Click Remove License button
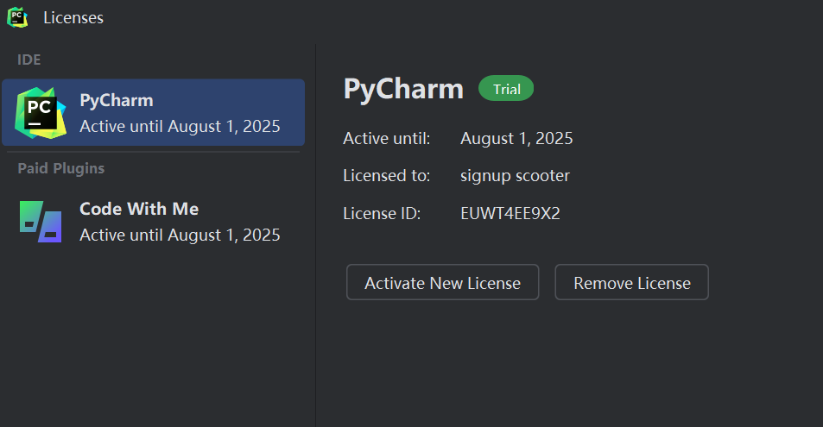 (632, 283)
